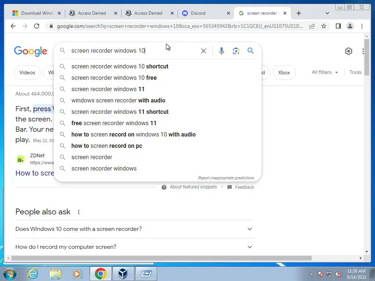This screenshot has width=375, height=281.
Task: Click the muted volume tray icon
Action: (x=338, y=274)
